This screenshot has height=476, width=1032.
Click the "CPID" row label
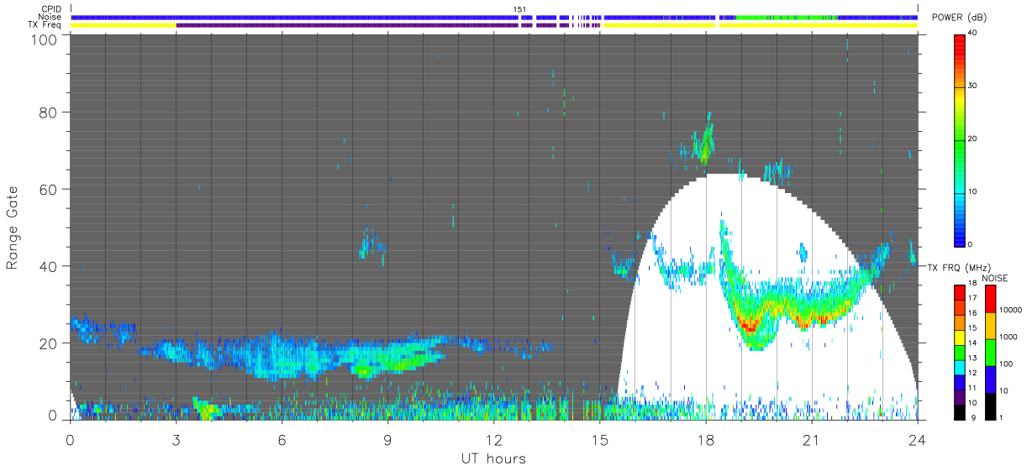(51, 9)
